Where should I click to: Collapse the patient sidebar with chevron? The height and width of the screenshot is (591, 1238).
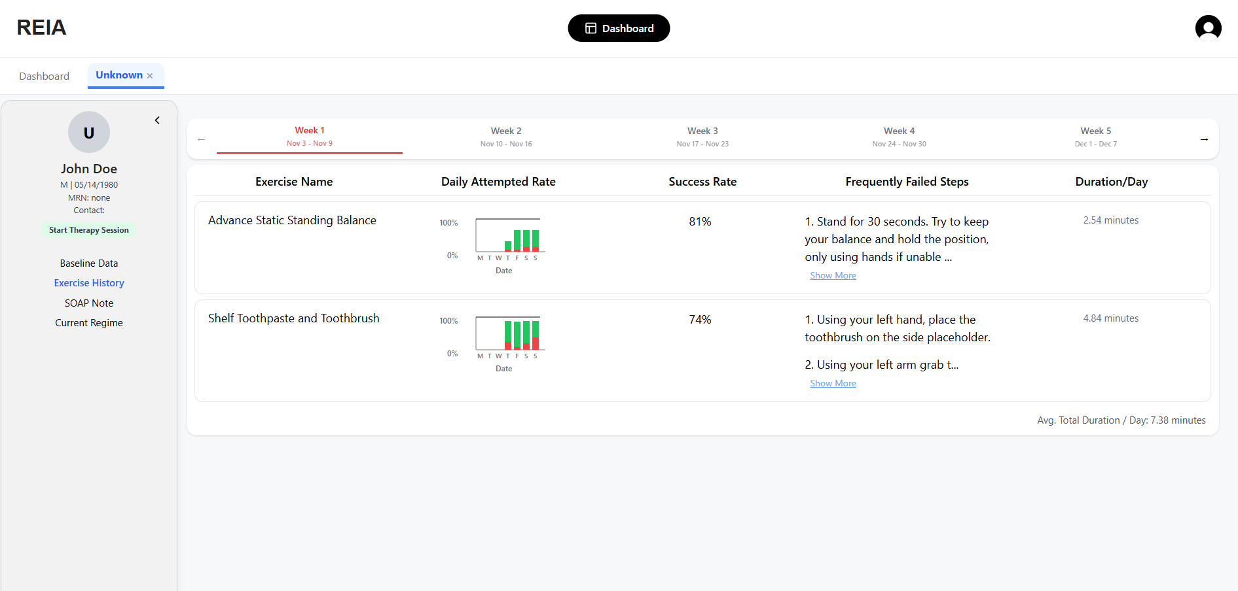pyautogui.click(x=157, y=120)
